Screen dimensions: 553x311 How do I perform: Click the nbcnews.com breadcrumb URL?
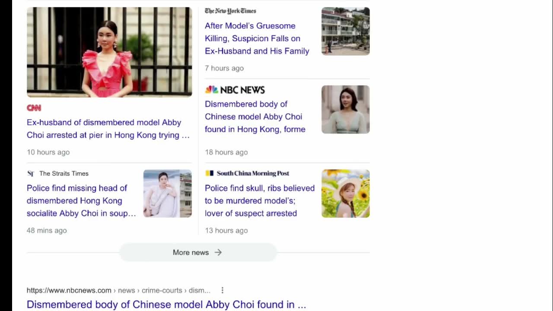[118, 290]
